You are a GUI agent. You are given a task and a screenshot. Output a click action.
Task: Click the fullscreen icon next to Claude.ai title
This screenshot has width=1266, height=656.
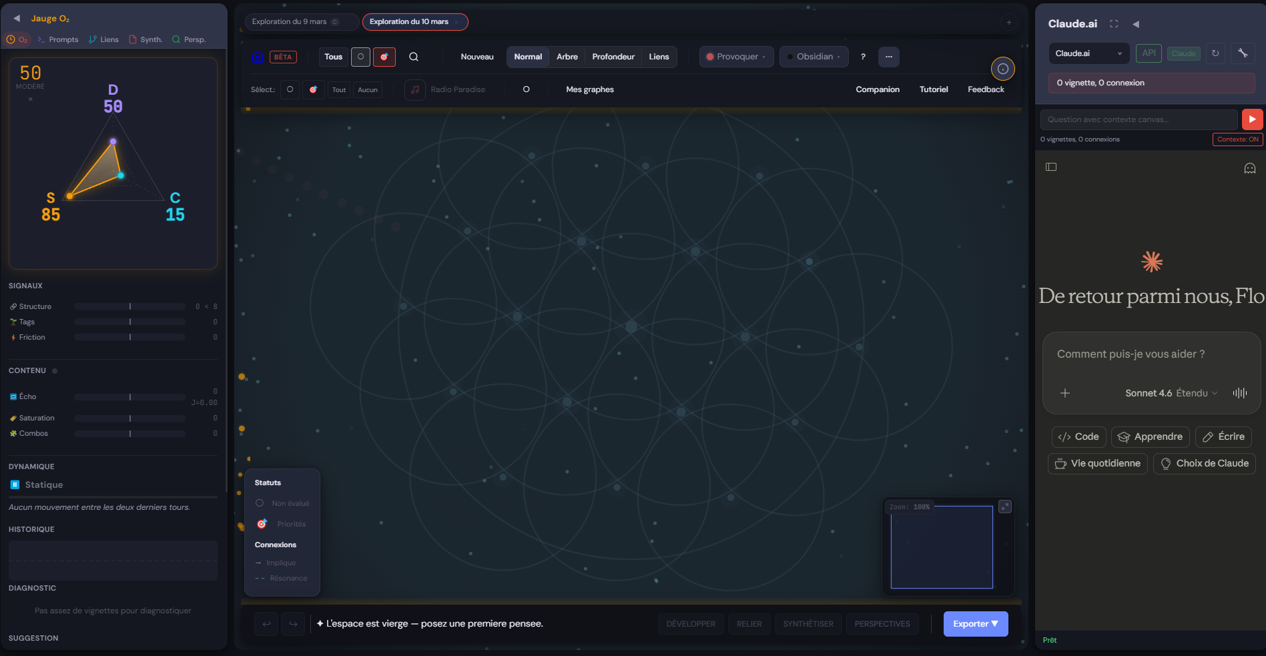1114,24
